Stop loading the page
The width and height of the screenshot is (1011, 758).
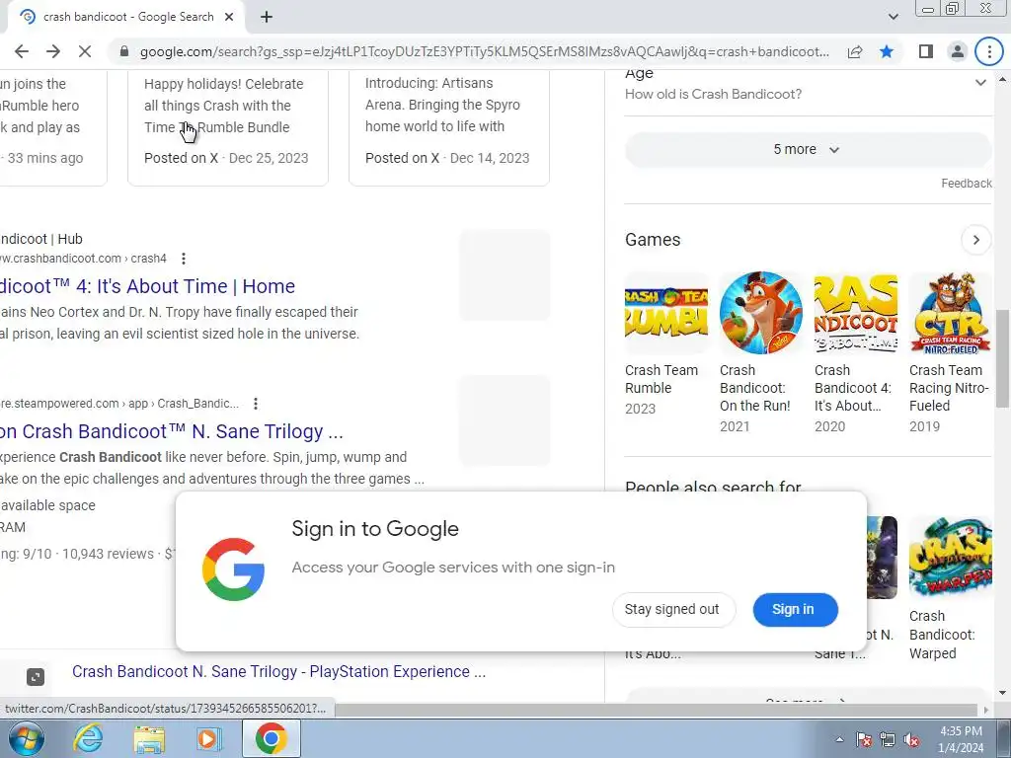(85, 51)
